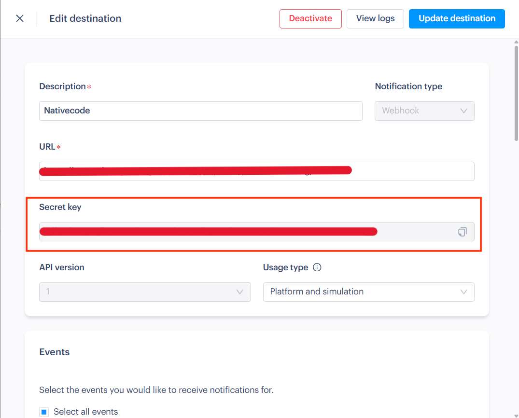Click inside the URL input field
The image size is (519, 418).
[x=256, y=171]
